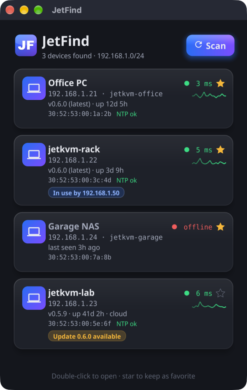Select the 'Garage NAS' title text

tap(74, 227)
